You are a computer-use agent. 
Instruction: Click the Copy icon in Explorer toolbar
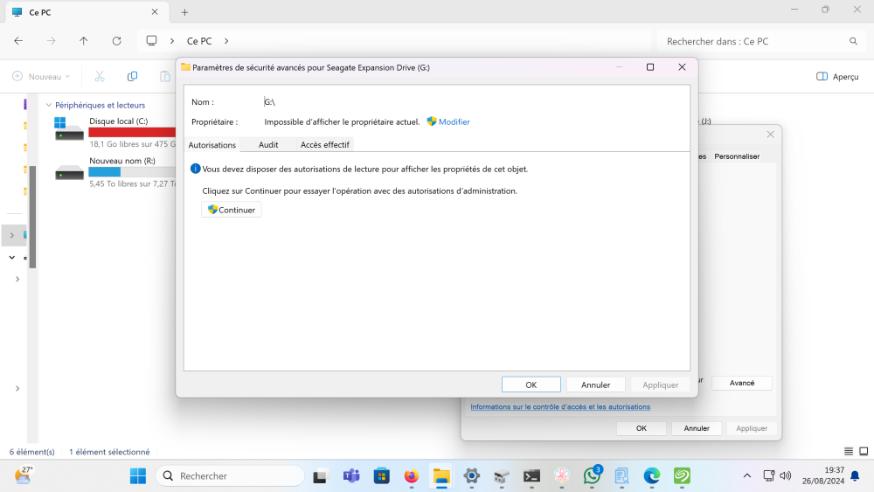coord(132,77)
